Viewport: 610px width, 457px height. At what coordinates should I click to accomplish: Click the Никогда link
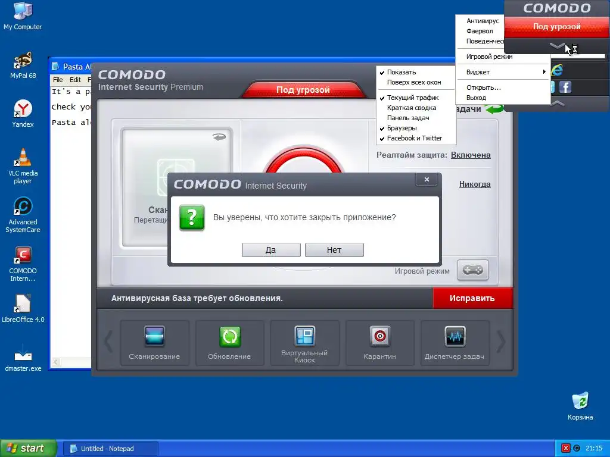point(475,184)
